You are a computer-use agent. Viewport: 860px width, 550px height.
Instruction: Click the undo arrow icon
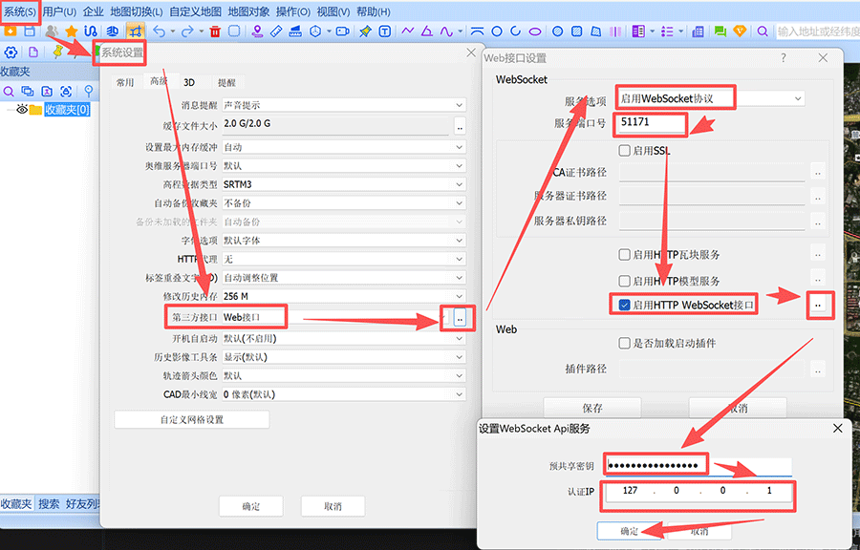pos(159,32)
